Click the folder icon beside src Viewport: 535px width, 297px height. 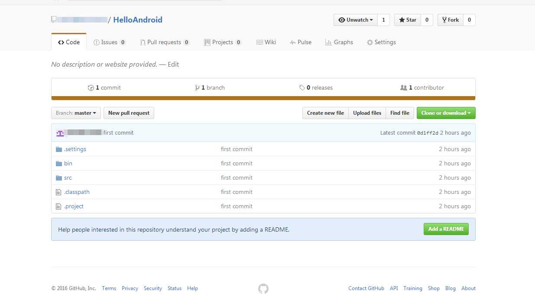click(x=59, y=178)
